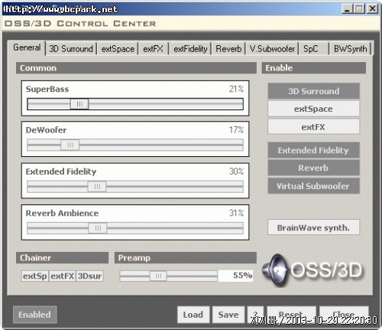Screen dimensions: 382x330
Task: Open the extFidelity tab
Action: pos(190,48)
